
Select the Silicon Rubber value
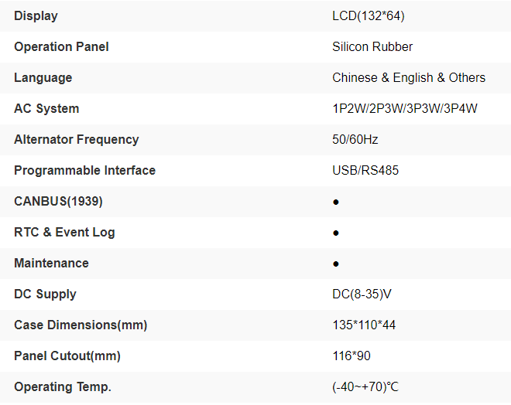(372, 46)
